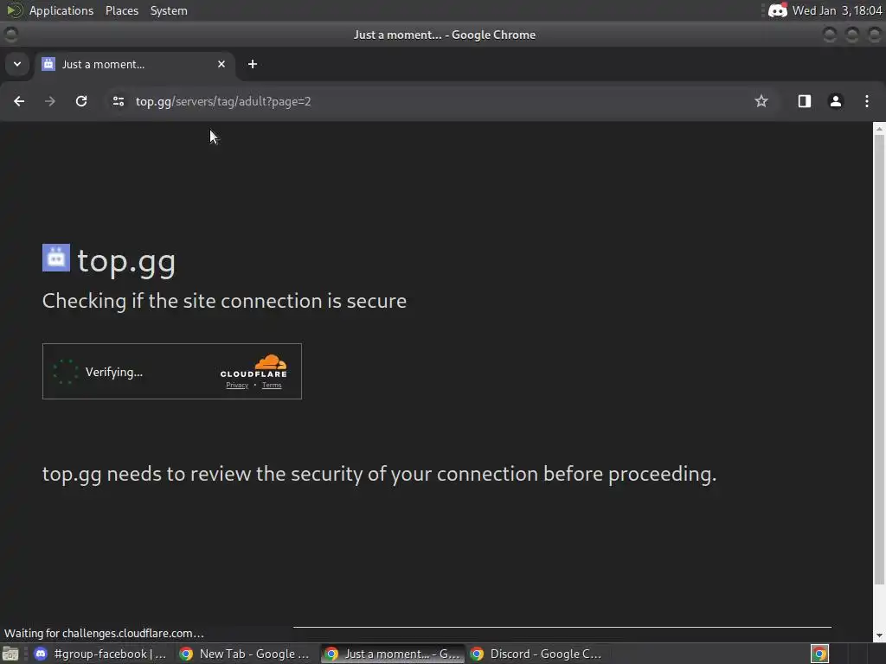886x664 pixels.
Task: Switch to the #group-facebook taskbar window
Action: 100,654
